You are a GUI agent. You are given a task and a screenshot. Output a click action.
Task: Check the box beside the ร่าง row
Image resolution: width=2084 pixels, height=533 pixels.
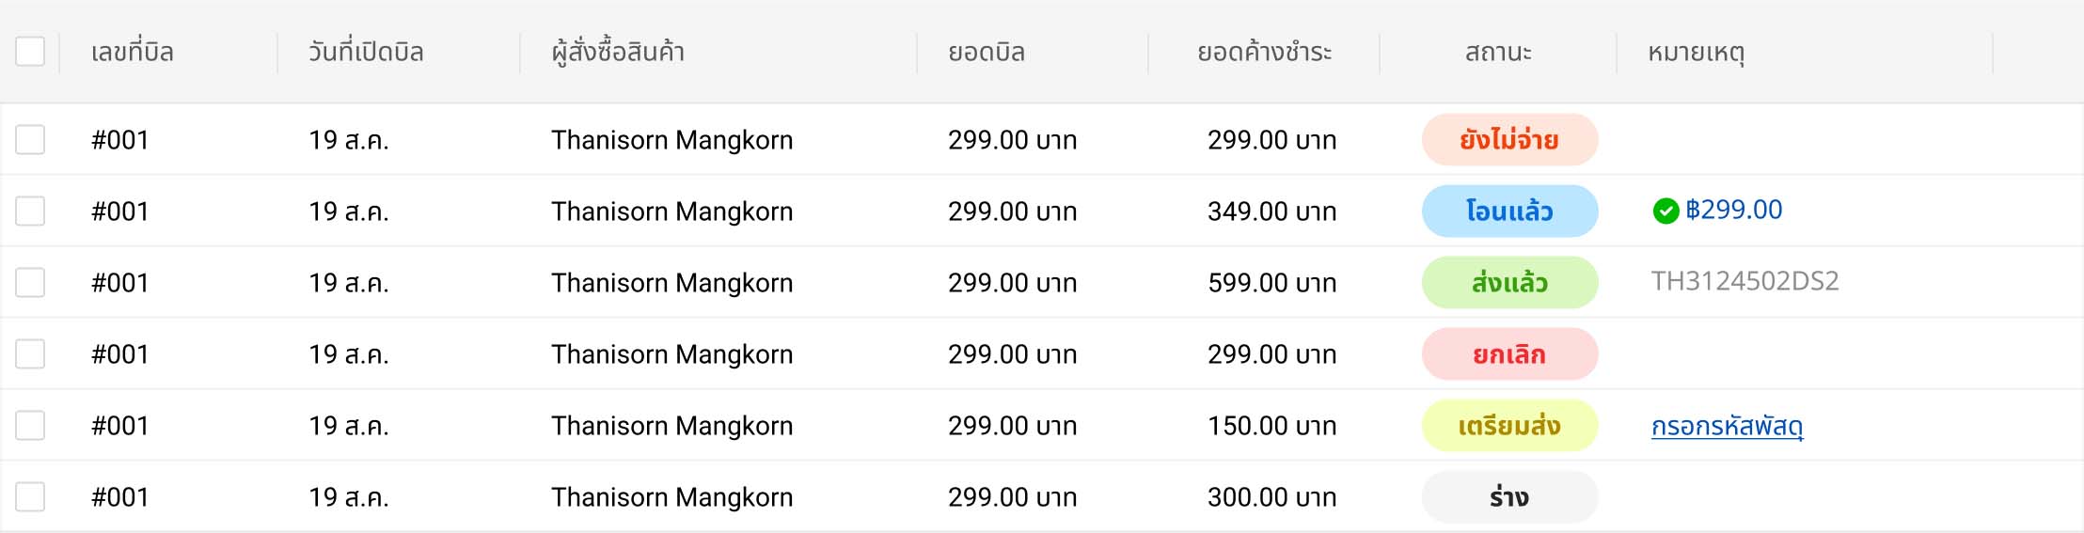(x=30, y=496)
